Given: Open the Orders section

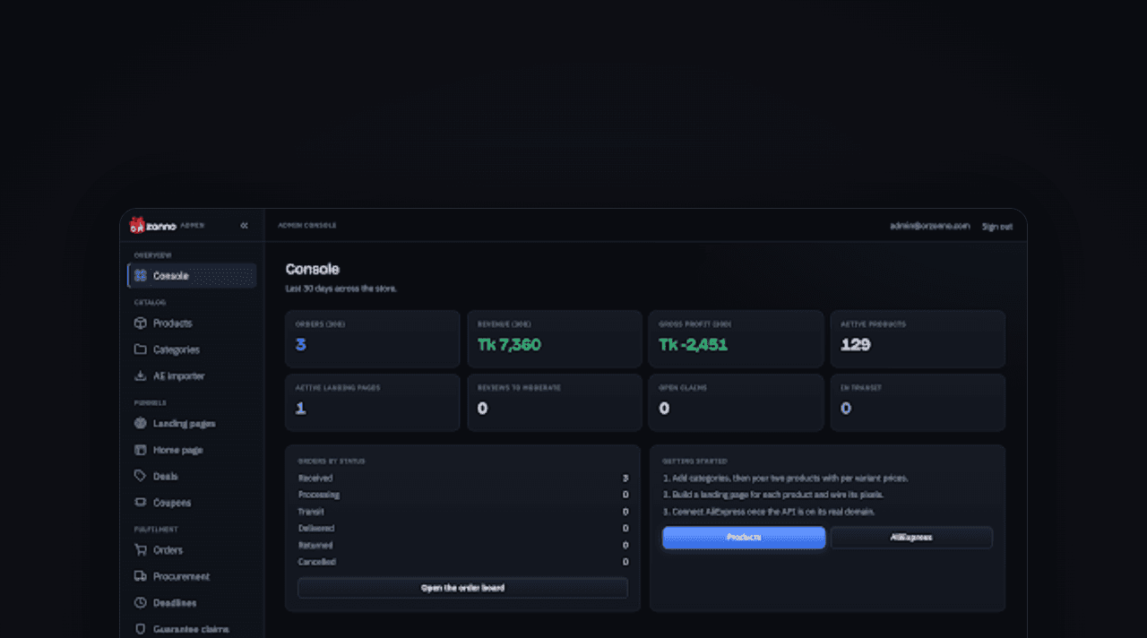Looking at the screenshot, I should (192, 550).
